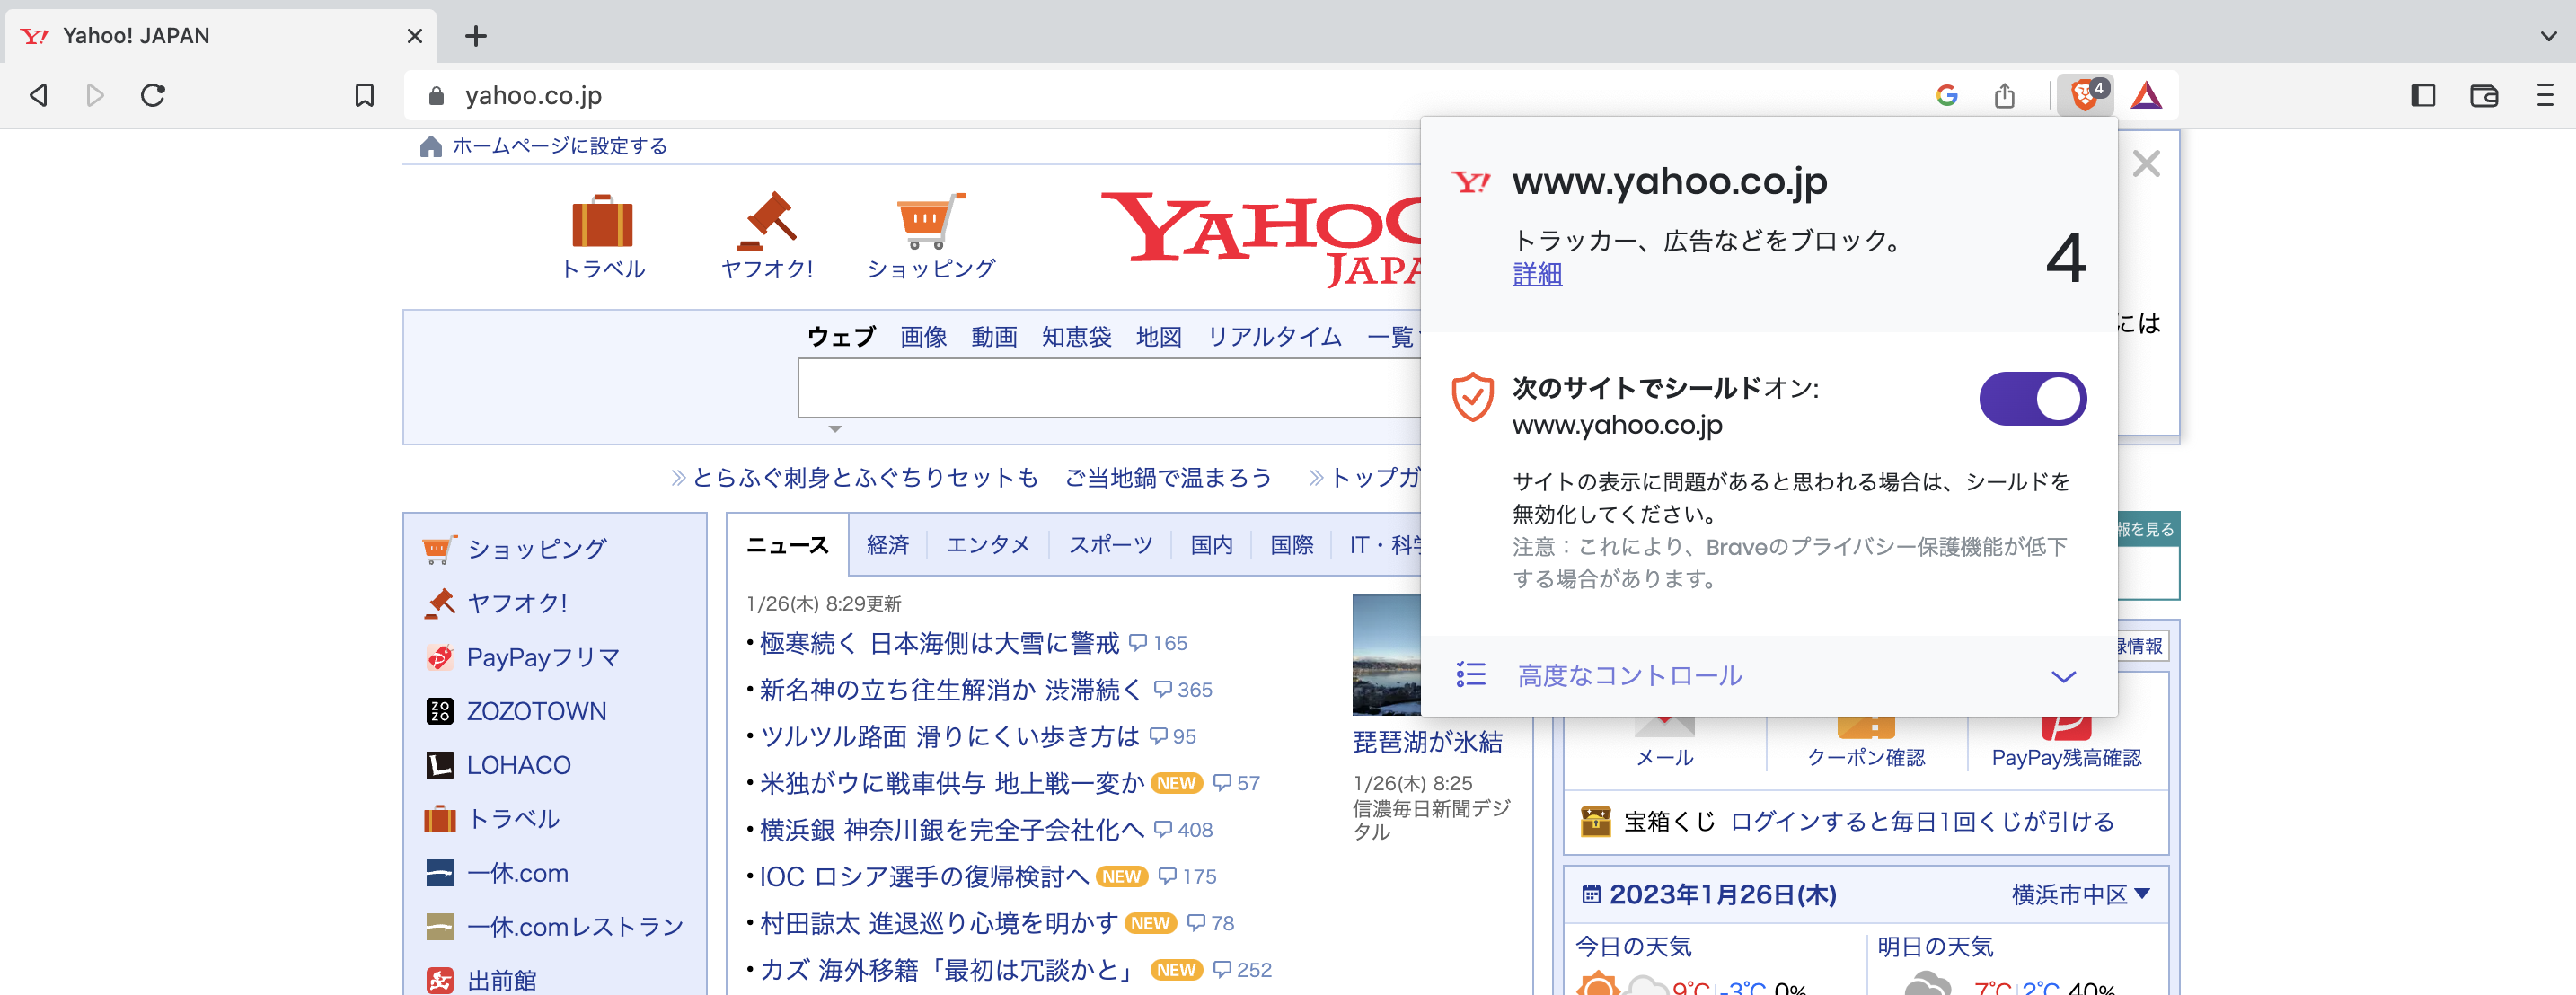Click ホームページに設定する link

559,147
